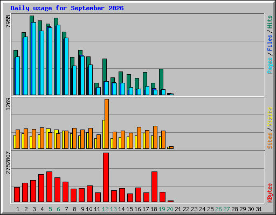
Task: Select green day label 13 on the x-axis
Action: 113,209
